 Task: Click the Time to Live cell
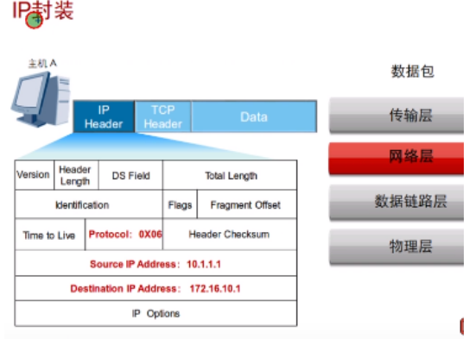point(49,235)
